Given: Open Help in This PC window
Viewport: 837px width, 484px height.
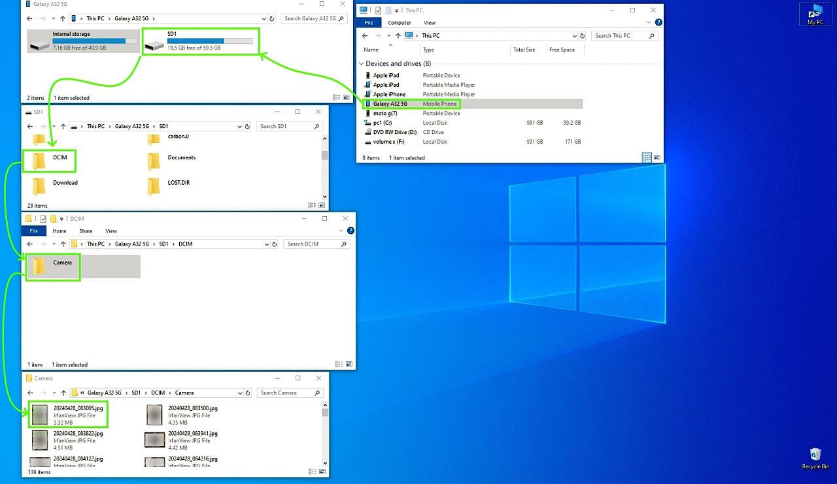Looking at the screenshot, I should click(x=658, y=22).
